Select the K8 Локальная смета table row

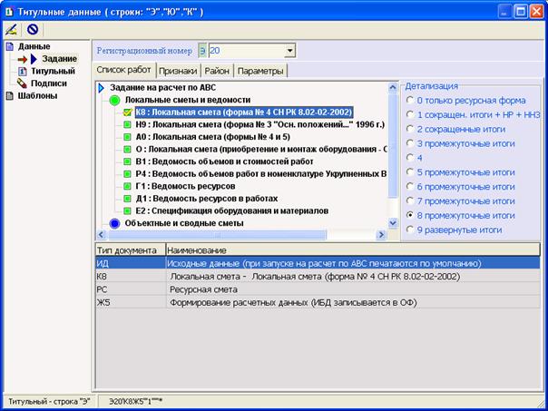(x=318, y=277)
